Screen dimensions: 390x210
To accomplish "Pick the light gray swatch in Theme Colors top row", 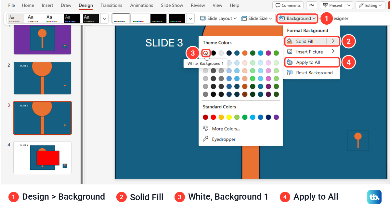I will pos(221,53).
